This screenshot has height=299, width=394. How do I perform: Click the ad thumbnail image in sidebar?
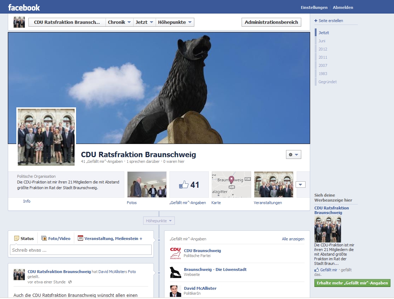tap(328, 229)
